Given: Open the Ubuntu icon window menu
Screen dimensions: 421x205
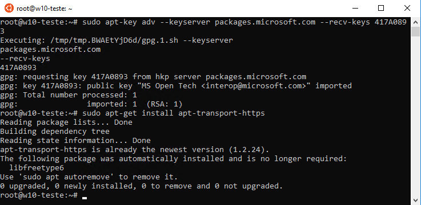Looking at the screenshot, I should 9,9.
